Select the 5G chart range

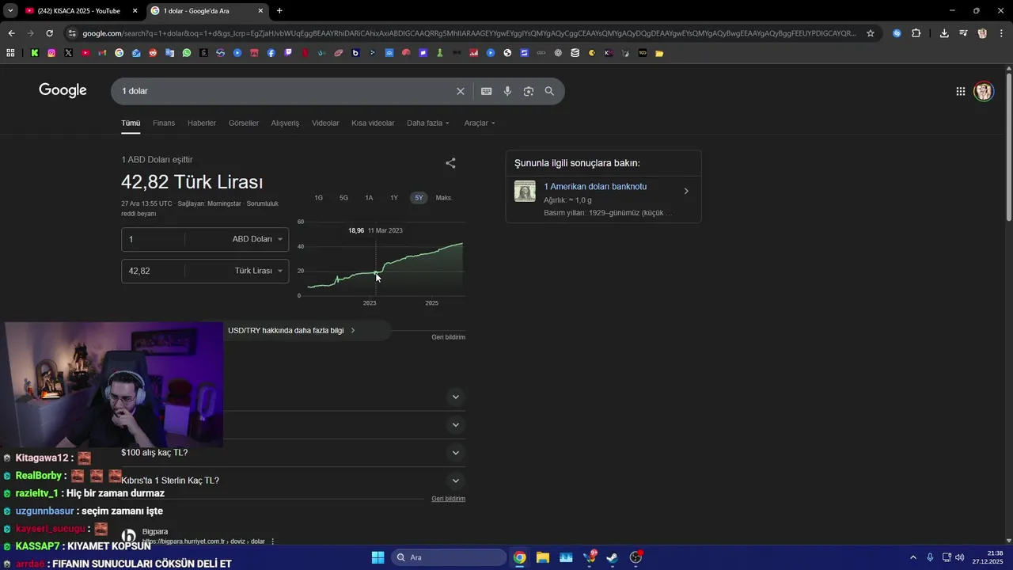pyautogui.click(x=343, y=198)
